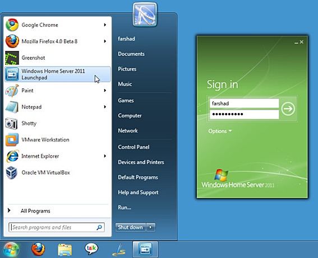Click VMware Workstation label
The image size is (318, 258).
coord(45,140)
